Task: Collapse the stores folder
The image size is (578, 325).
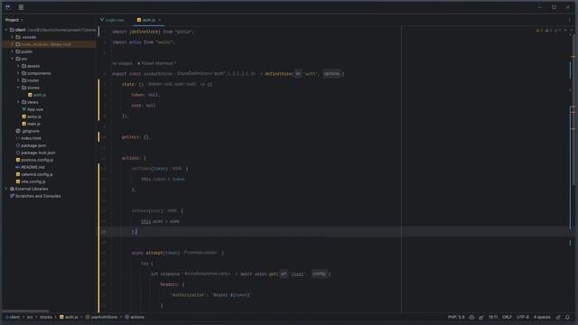Action: point(18,88)
